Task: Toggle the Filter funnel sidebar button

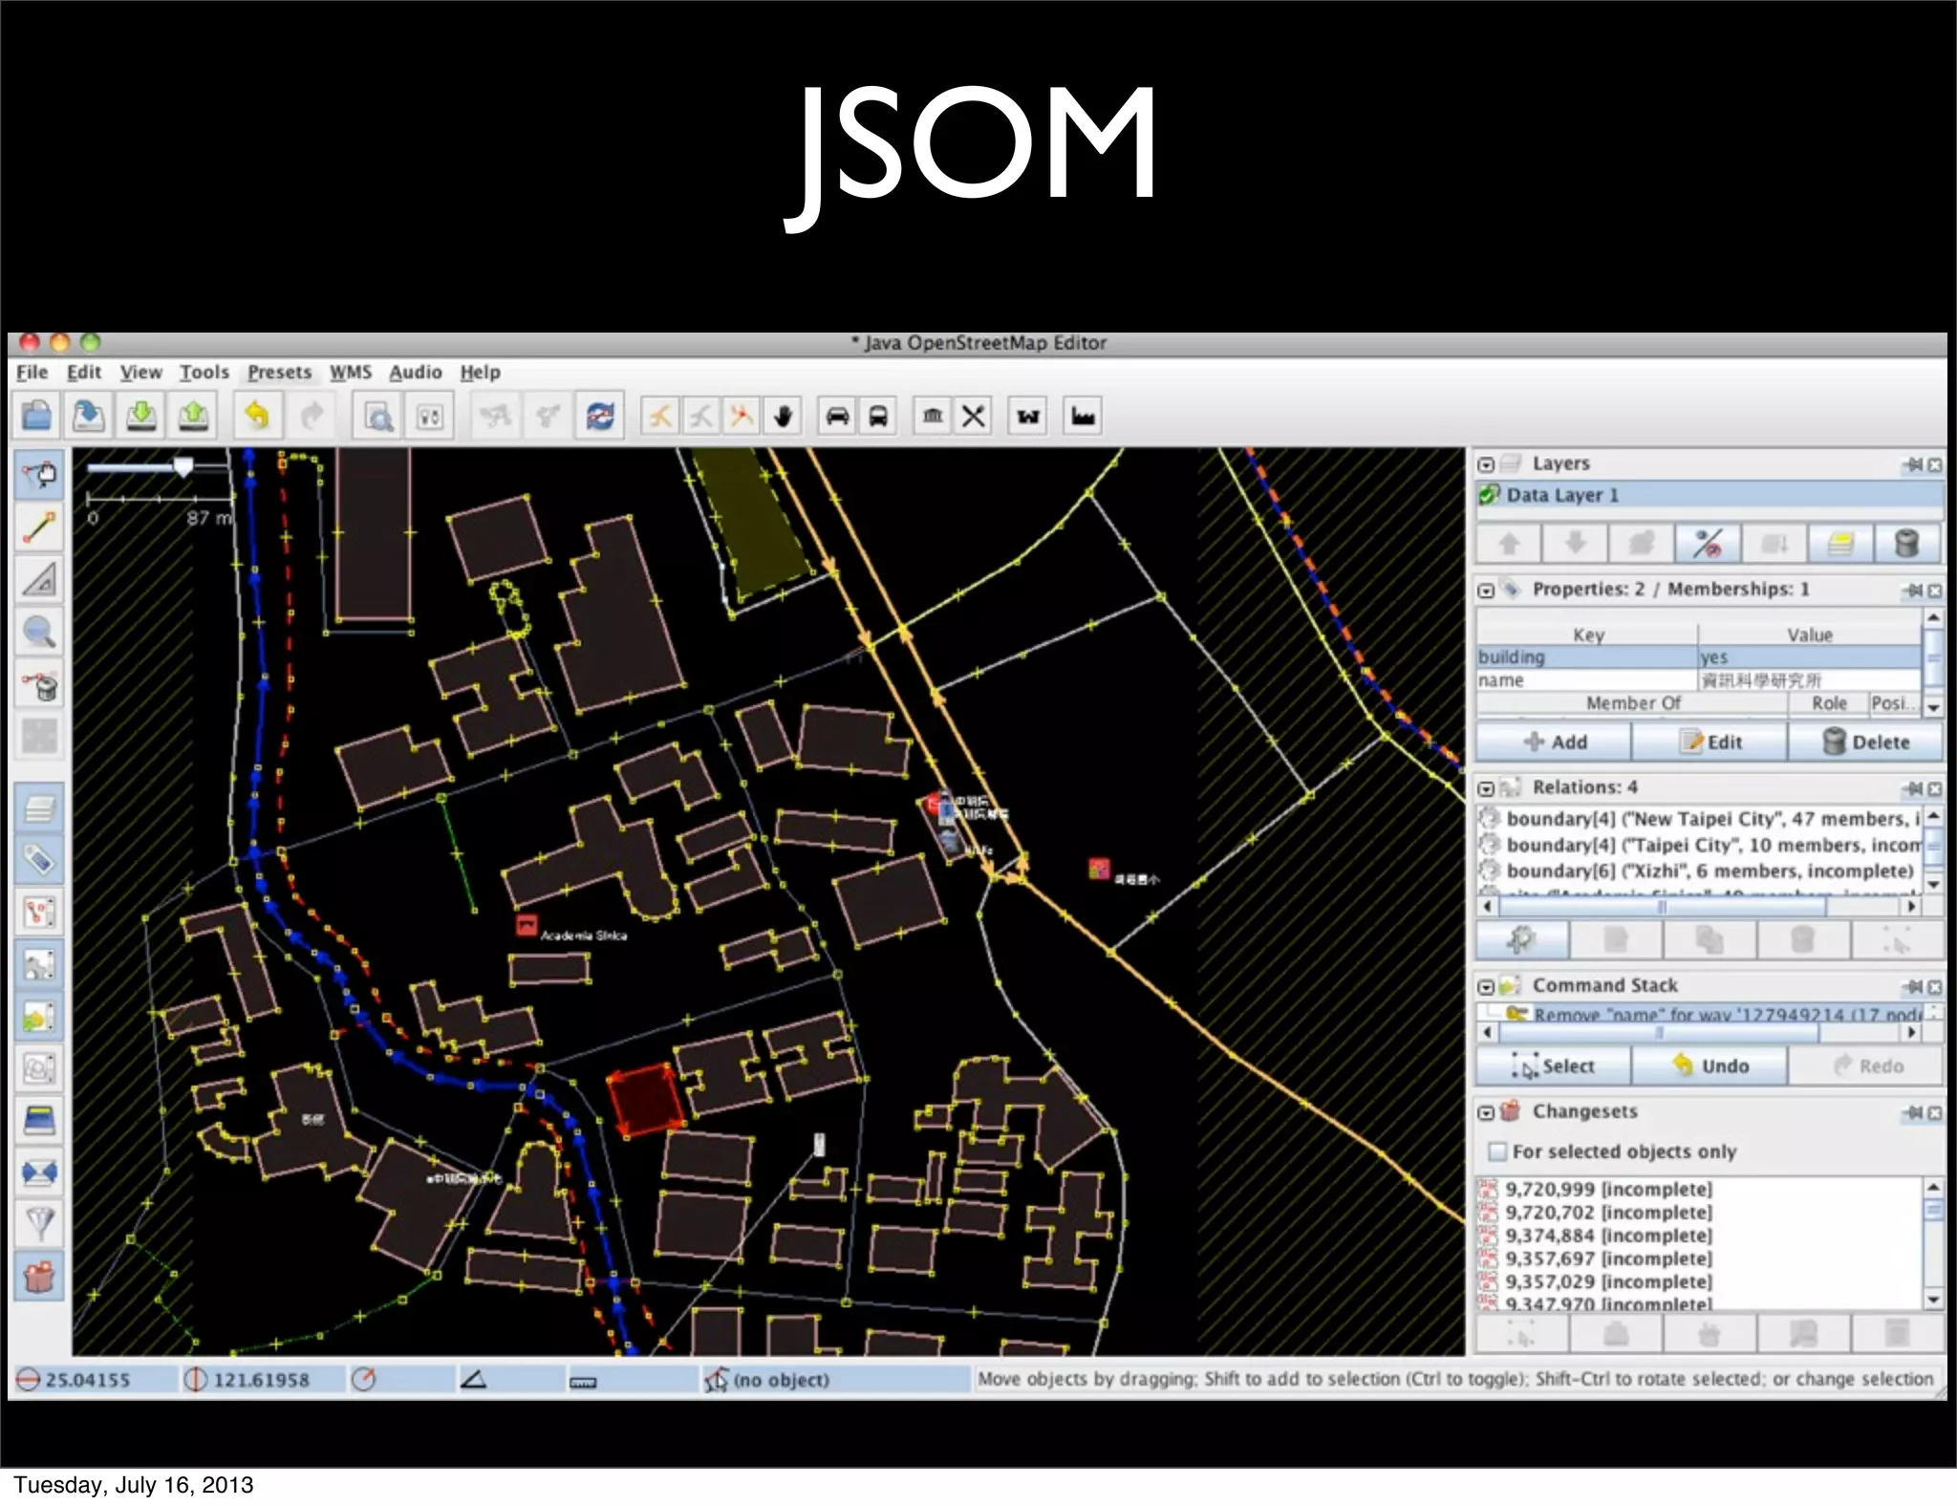Action: pyautogui.click(x=39, y=1223)
